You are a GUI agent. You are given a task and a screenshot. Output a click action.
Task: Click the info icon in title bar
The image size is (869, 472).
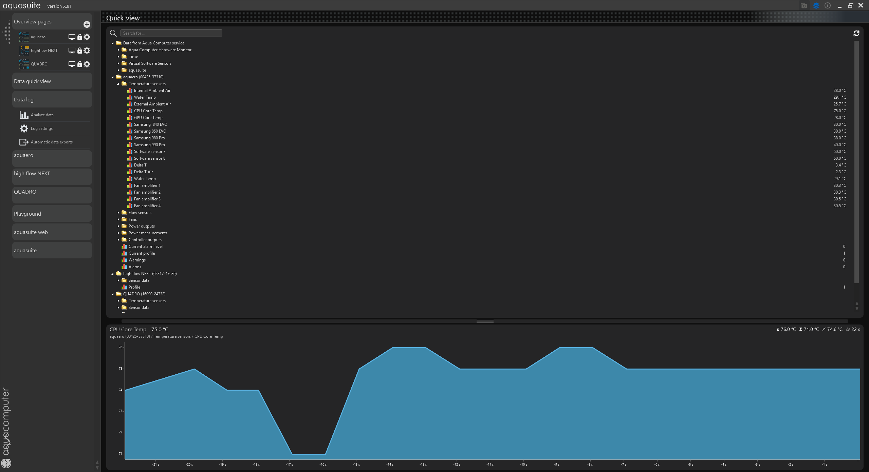pyautogui.click(x=828, y=6)
